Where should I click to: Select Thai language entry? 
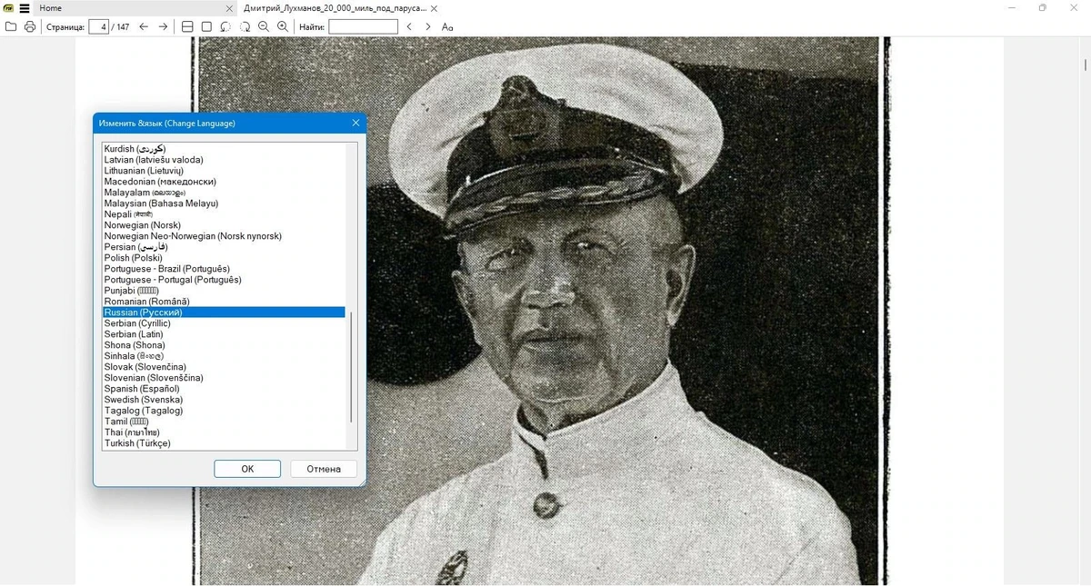224,432
